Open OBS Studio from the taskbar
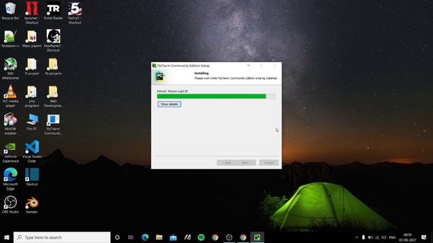The width and height of the screenshot is (433, 243). click(x=229, y=237)
